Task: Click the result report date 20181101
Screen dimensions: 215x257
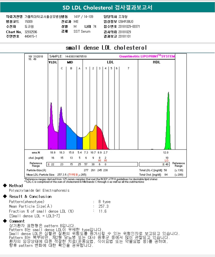Action: [x=125, y=36]
